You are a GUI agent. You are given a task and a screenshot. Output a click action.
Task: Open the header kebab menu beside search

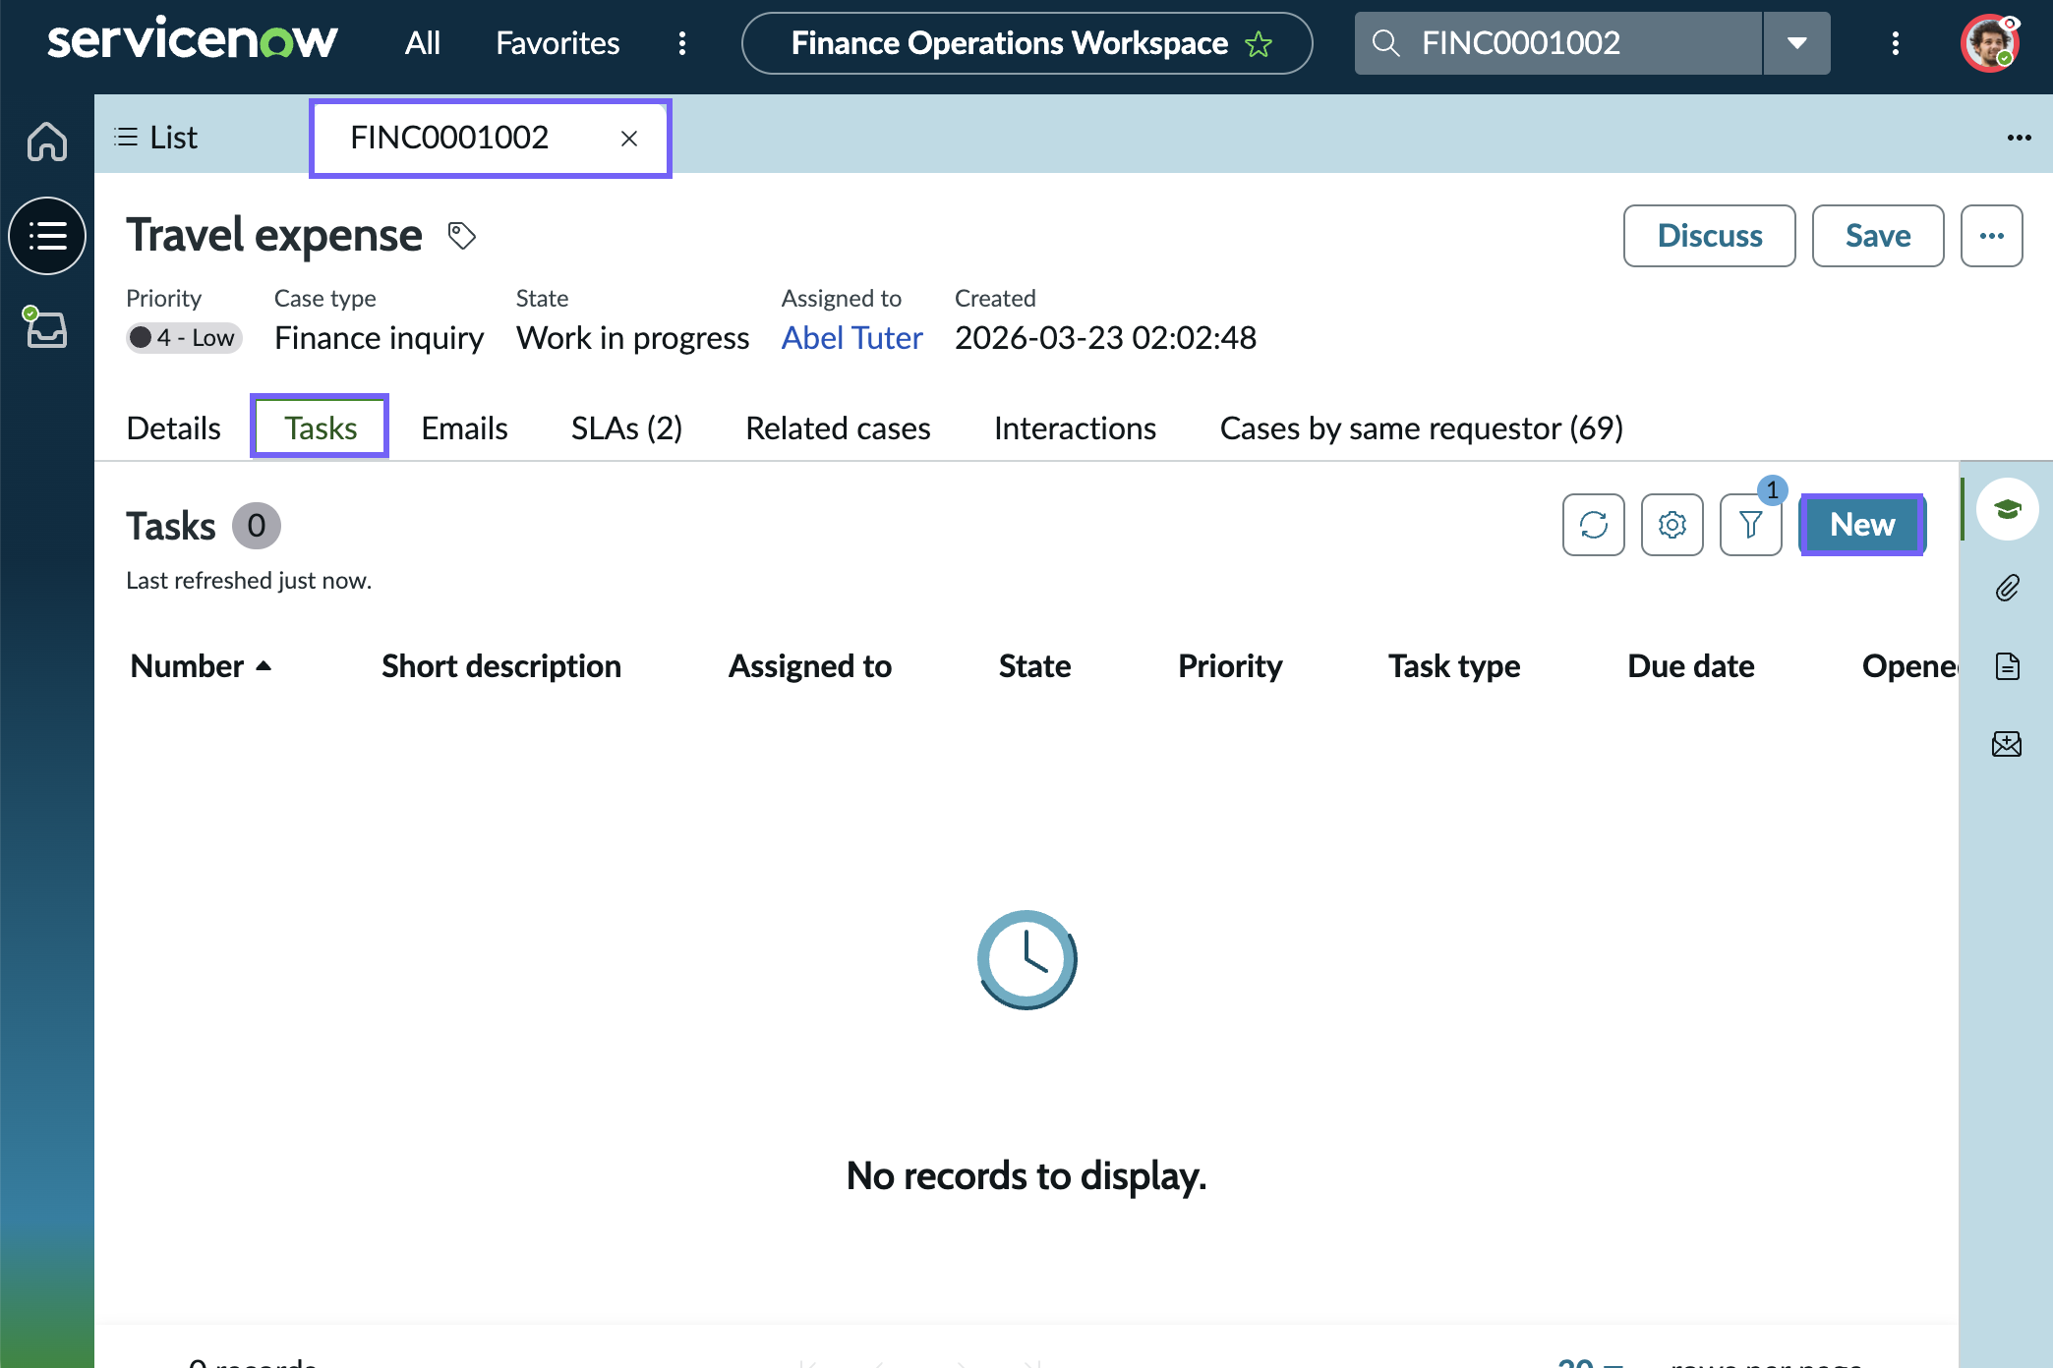click(x=1896, y=43)
